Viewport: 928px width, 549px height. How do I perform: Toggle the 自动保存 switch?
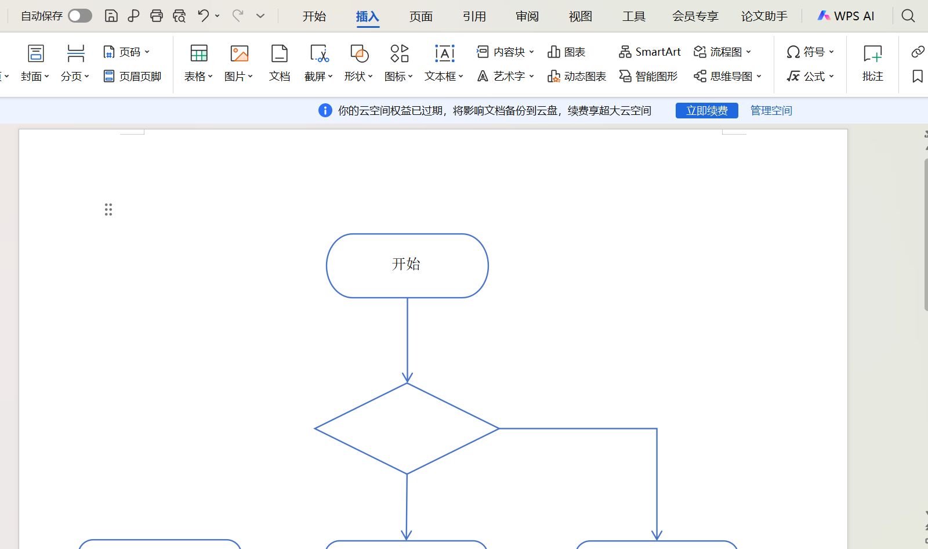pos(80,16)
